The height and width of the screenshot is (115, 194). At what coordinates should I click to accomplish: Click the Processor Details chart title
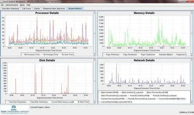tap(47, 13)
